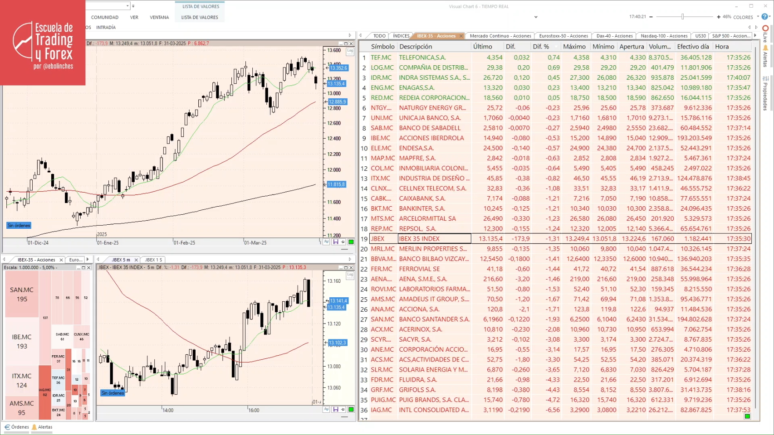The height and width of the screenshot is (435, 774).
Task: Click the Sin órdenes button on the main chart
Action: [x=18, y=225]
